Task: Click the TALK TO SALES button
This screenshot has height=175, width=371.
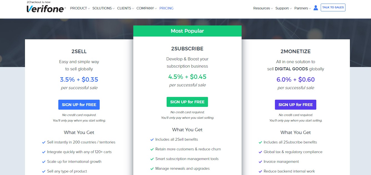Action: coord(333,7)
